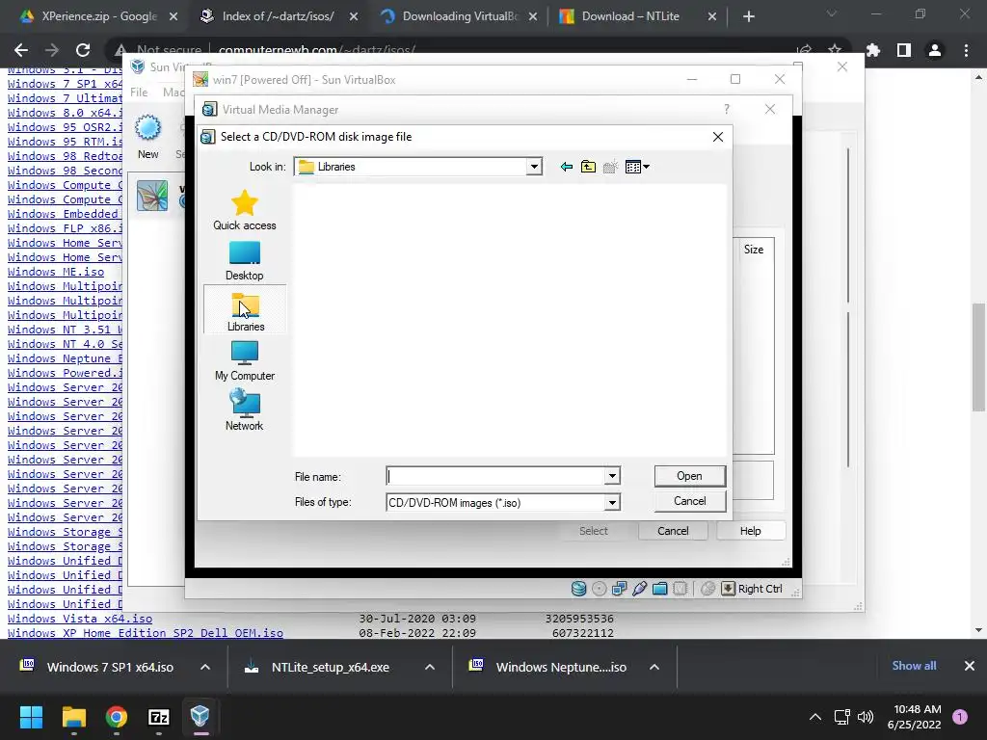
Task: Open the View menu icon in dialog
Action: pos(637,167)
